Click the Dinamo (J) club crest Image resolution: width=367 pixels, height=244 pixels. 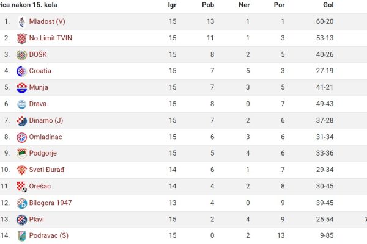22,121
